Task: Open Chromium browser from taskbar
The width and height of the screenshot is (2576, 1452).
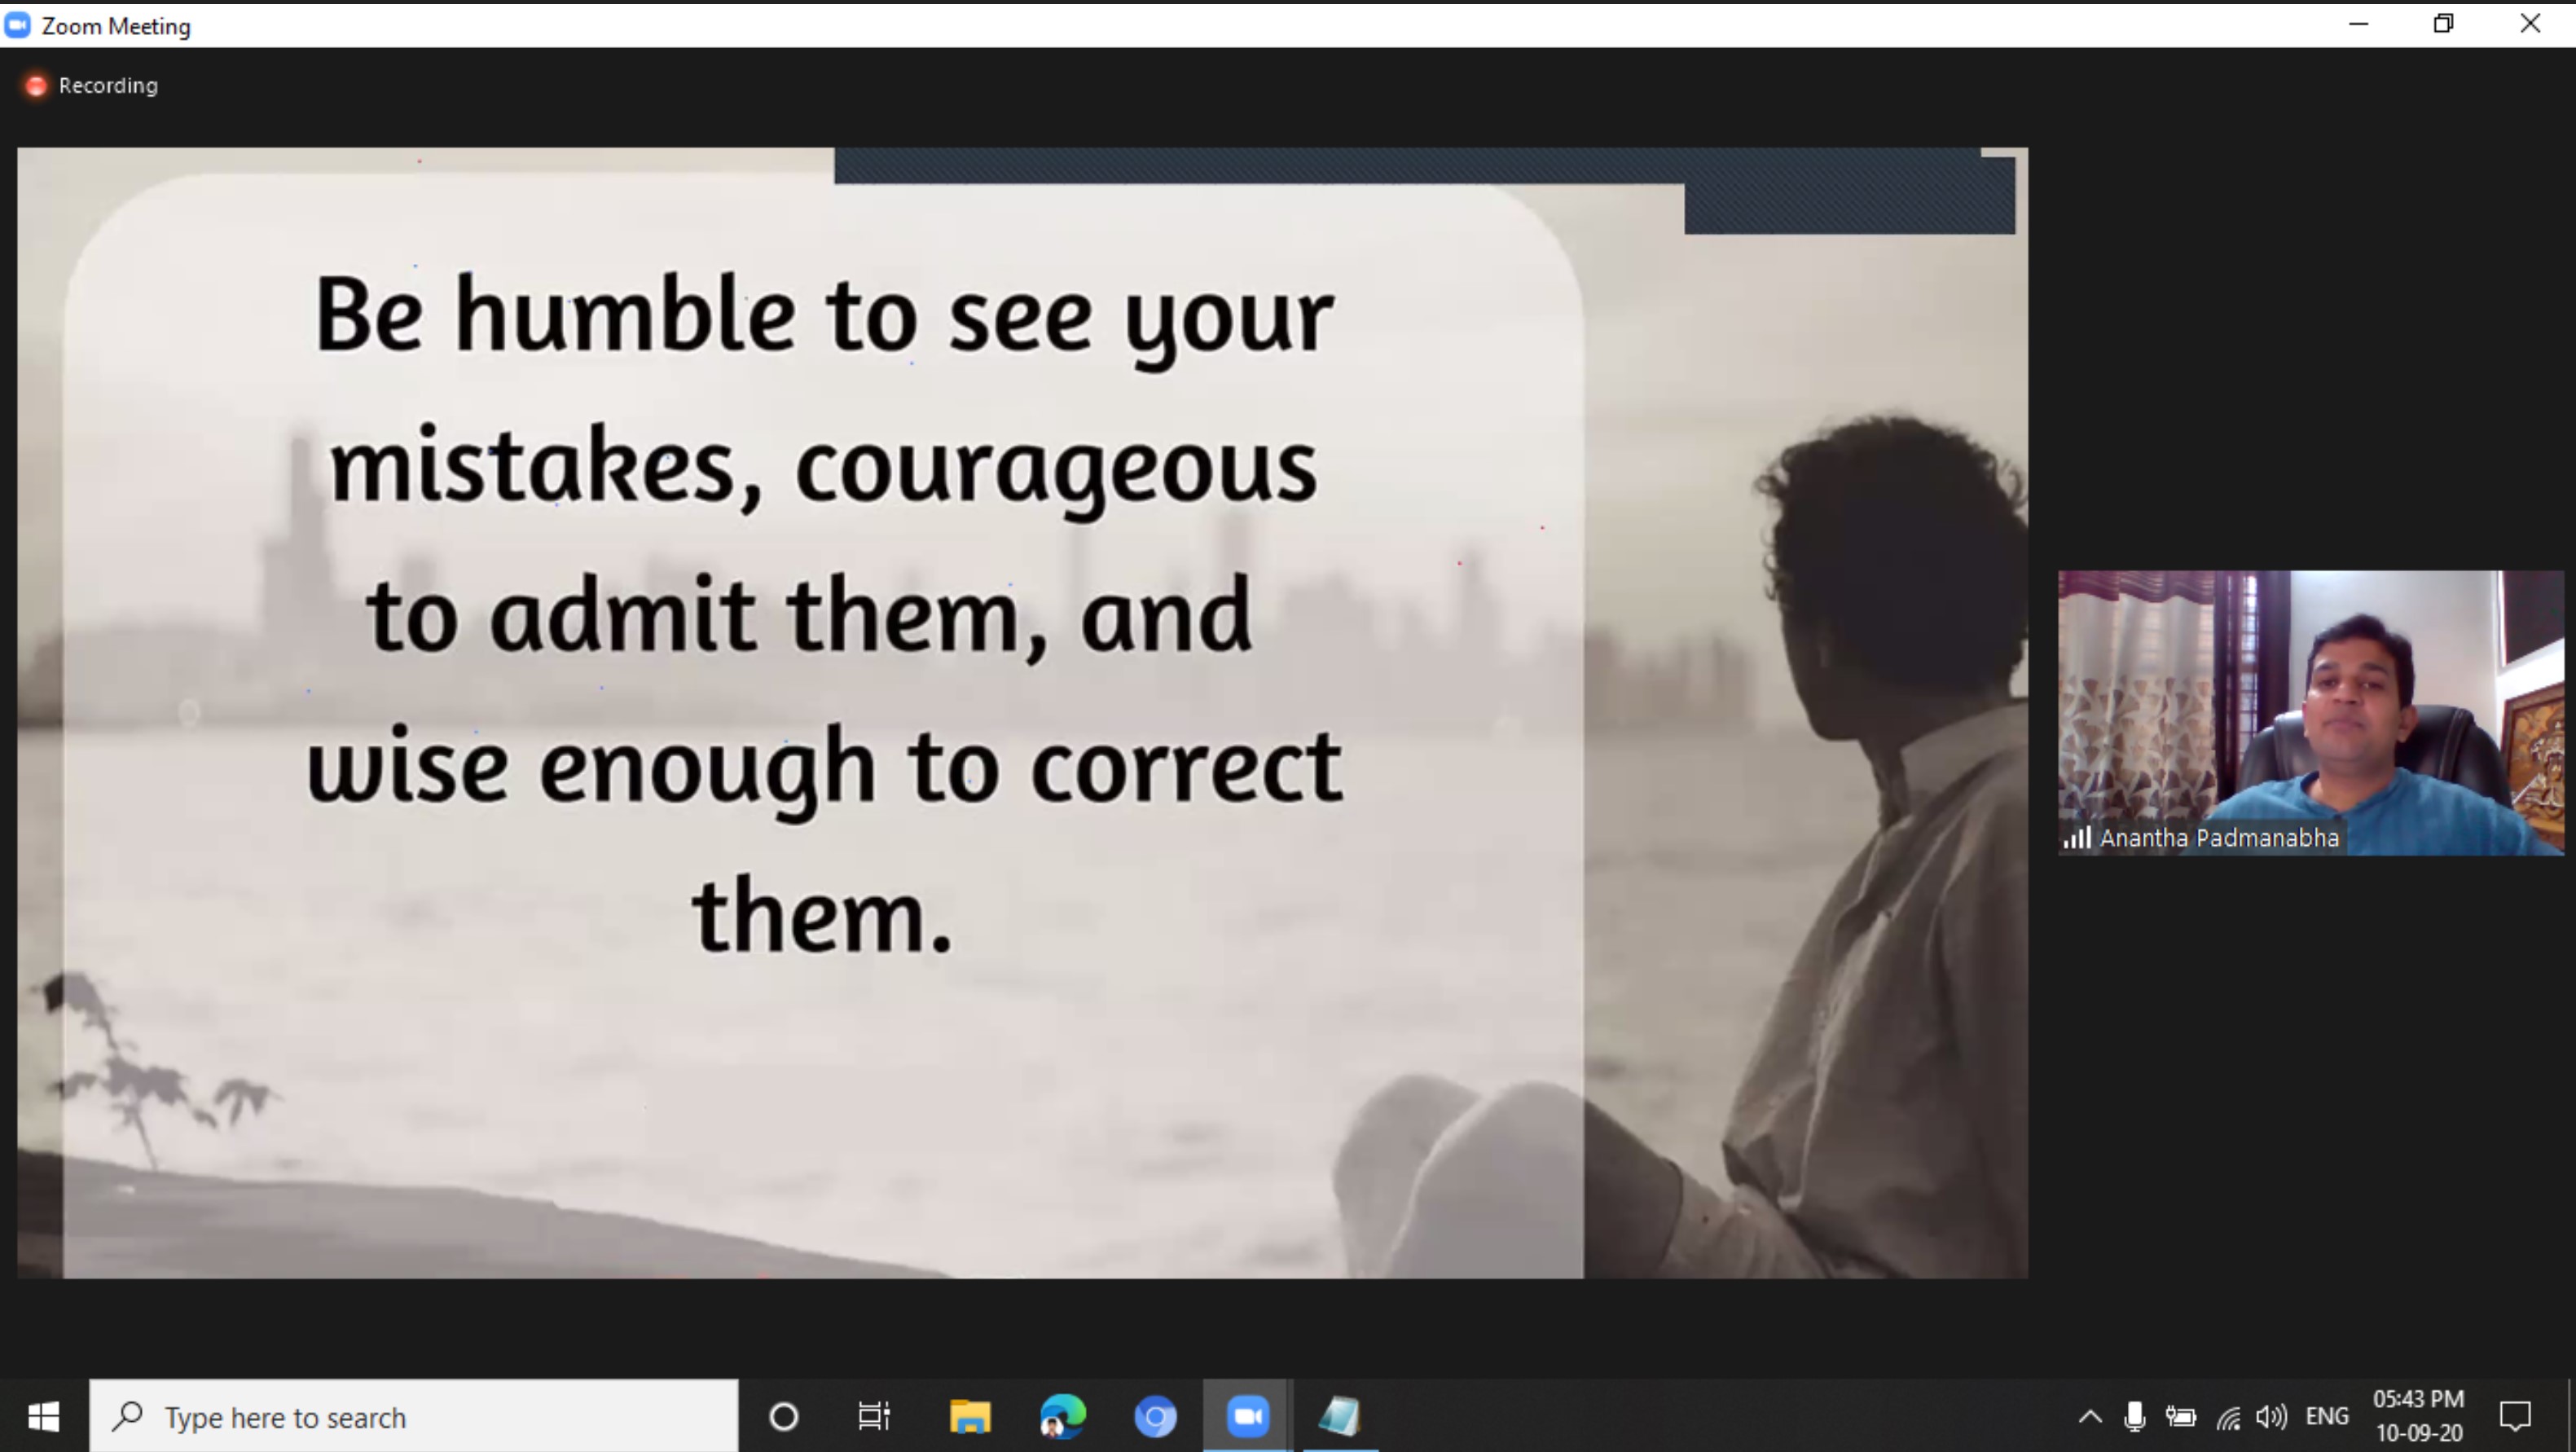Action: click(1155, 1416)
